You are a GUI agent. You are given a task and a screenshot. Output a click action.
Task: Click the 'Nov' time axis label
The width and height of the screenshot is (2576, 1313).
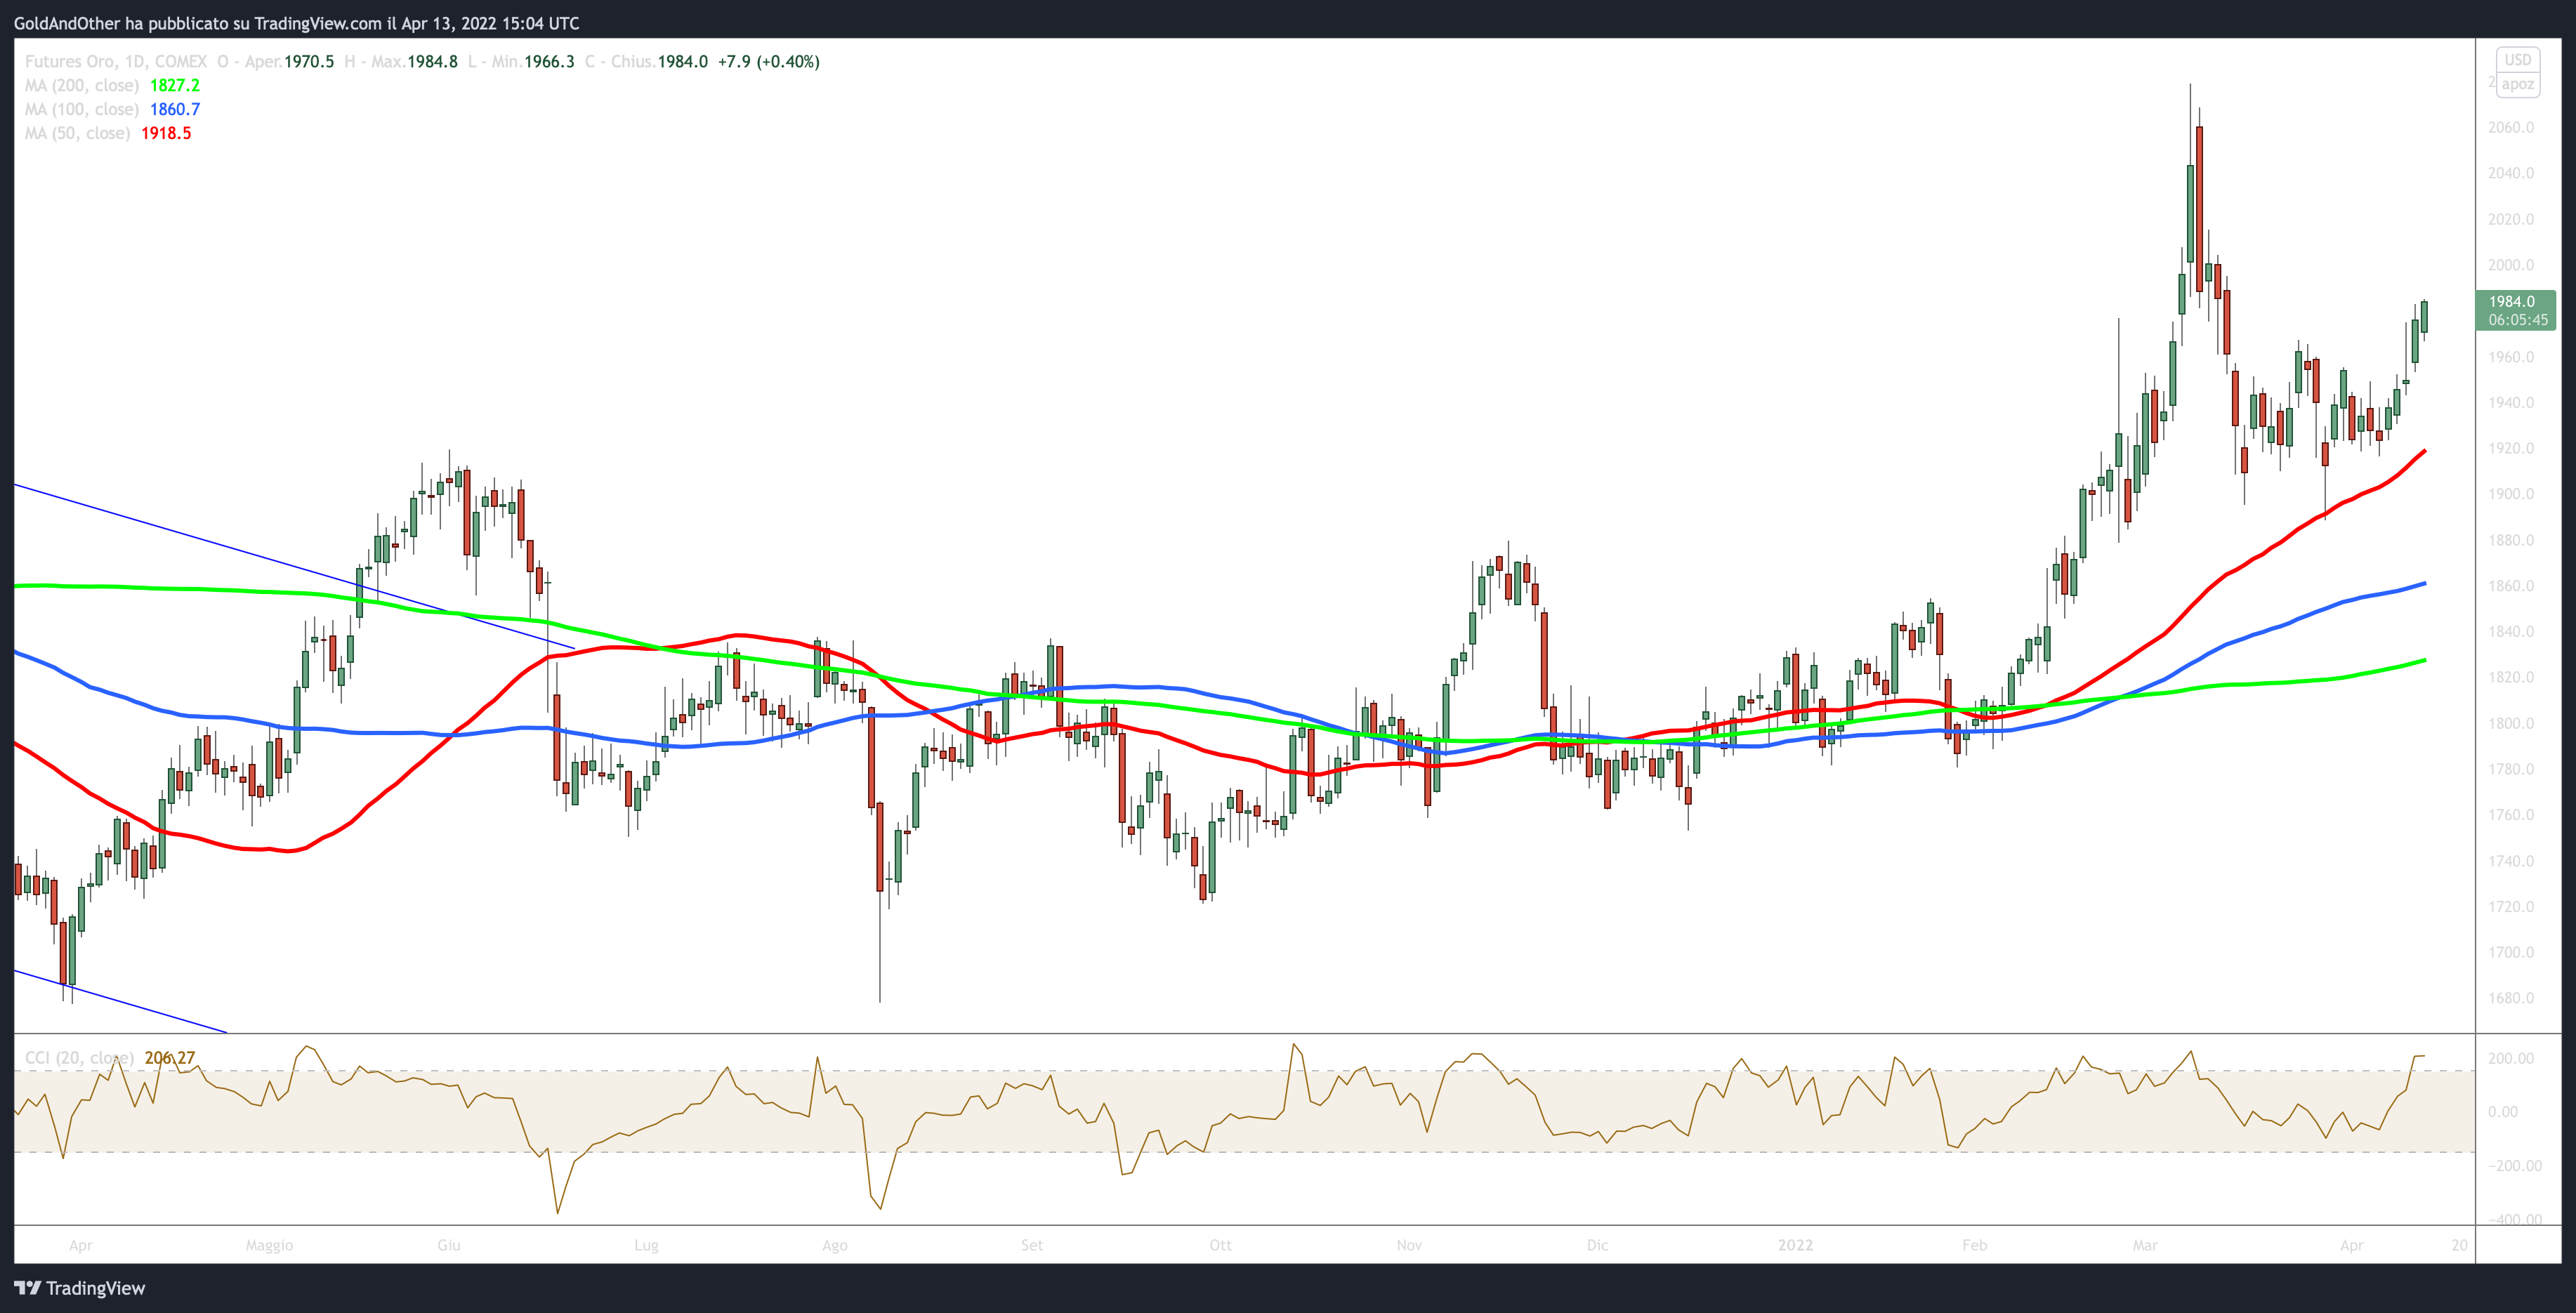pyautogui.click(x=1409, y=1245)
